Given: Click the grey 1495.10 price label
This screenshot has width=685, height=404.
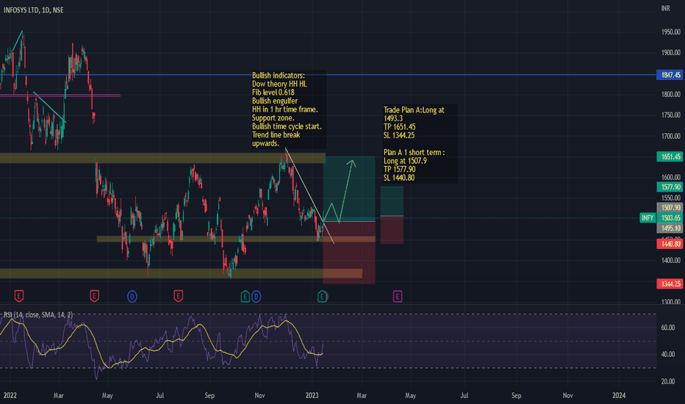Looking at the screenshot, I should point(670,228).
